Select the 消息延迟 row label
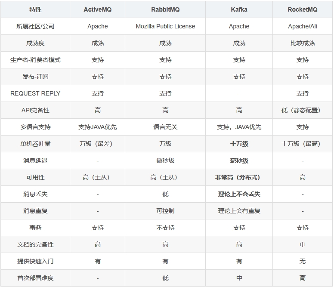 [x=35, y=160]
